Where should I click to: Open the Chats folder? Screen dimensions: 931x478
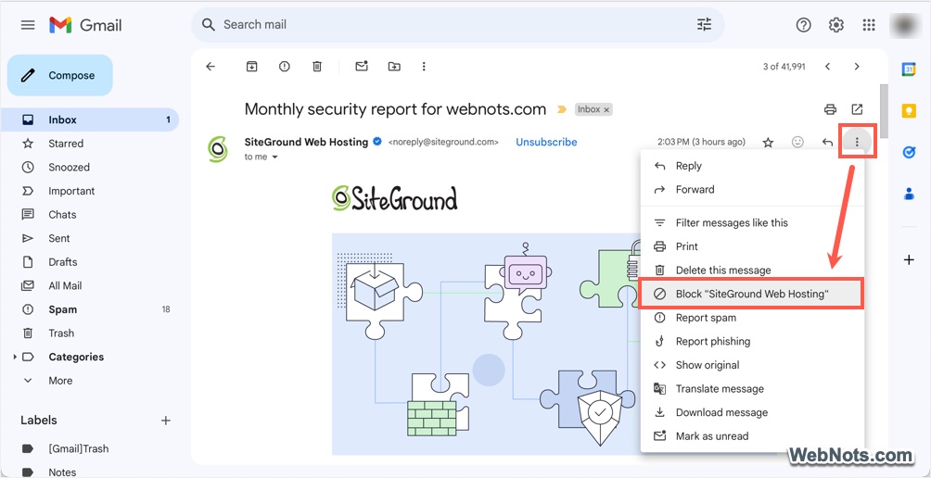90,215
